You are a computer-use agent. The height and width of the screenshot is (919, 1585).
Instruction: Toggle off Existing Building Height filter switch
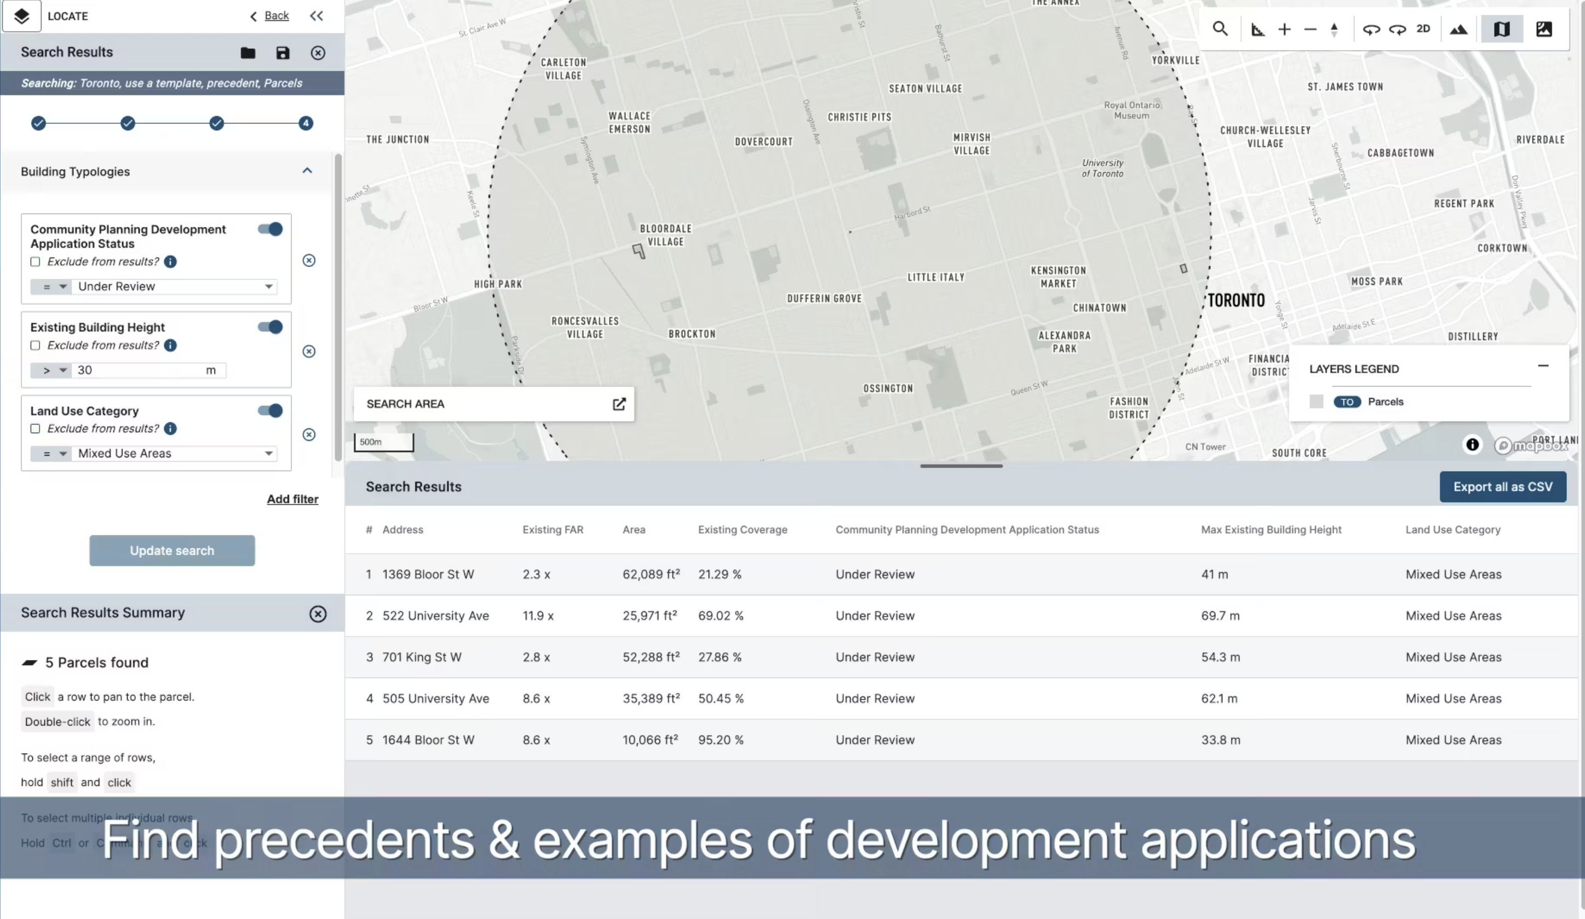tap(271, 327)
